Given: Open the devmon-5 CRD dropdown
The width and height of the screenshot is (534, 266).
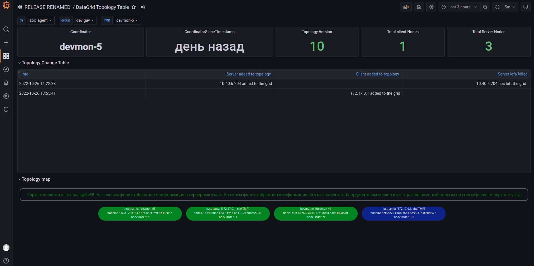Looking at the screenshot, I should (x=127, y=20).
